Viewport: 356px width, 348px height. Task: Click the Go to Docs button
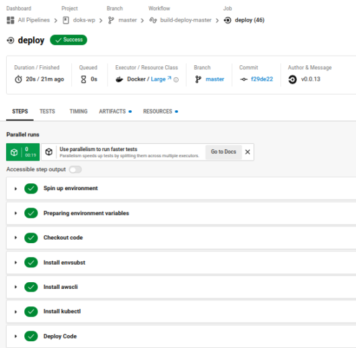pyautogui.click(x=224, y=152)
